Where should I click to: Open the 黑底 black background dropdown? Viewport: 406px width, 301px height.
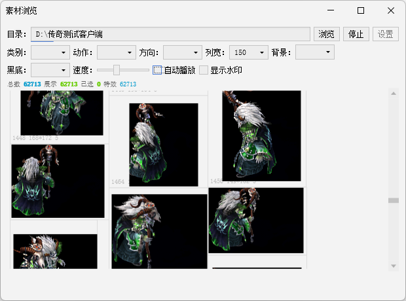(50, 70)
